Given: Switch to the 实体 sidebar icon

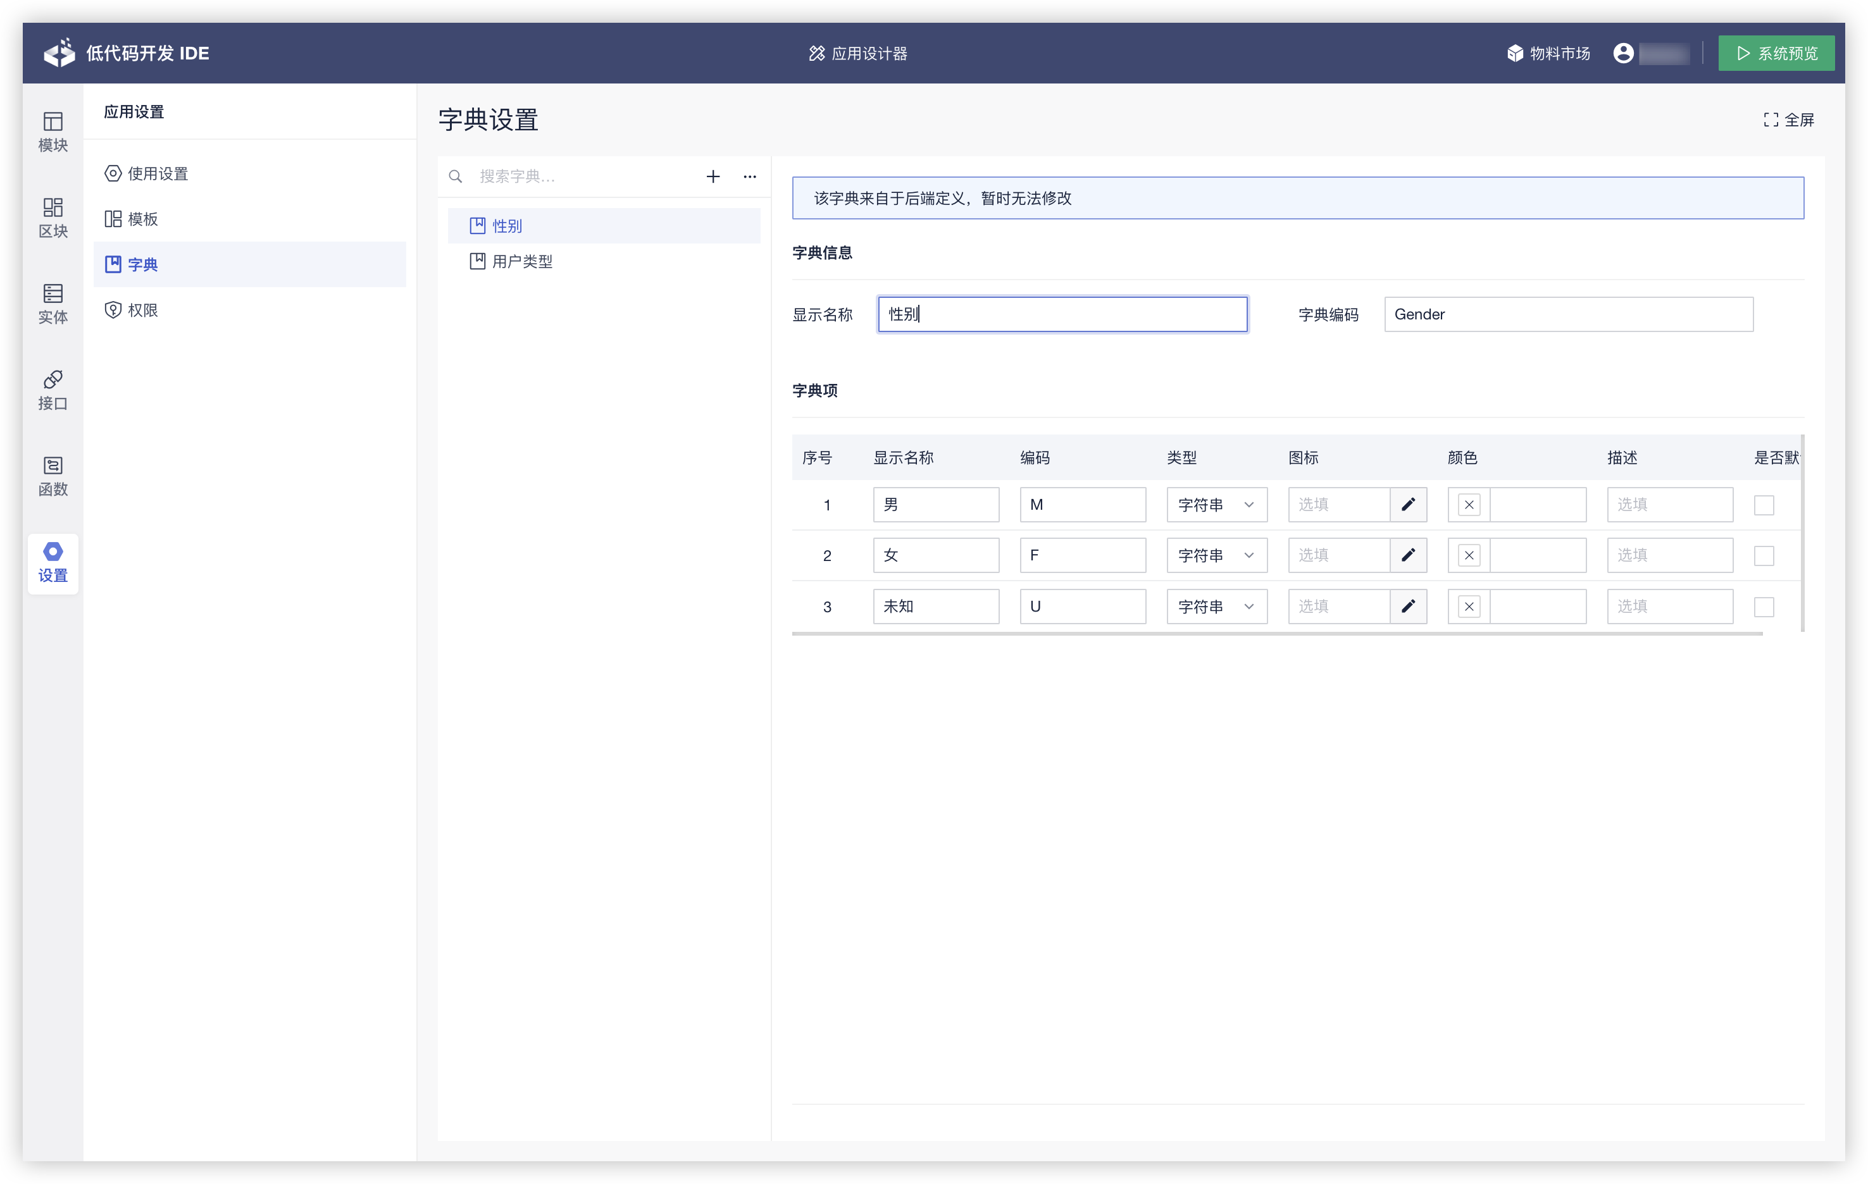Looking at the screenshot, I should 53,303.
